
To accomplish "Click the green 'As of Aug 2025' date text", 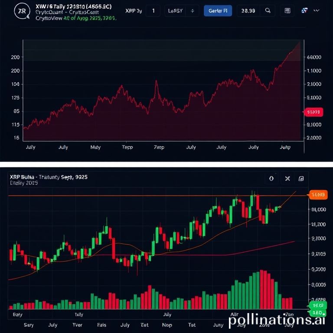I will (x=90, y=19).
